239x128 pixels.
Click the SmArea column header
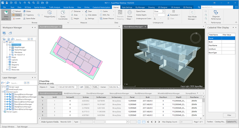point(85,97)
